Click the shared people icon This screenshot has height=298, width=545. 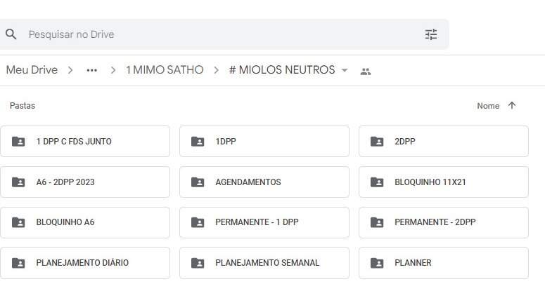coord(366,72)
